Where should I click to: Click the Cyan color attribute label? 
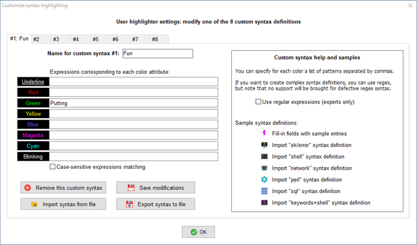[33, 146]
